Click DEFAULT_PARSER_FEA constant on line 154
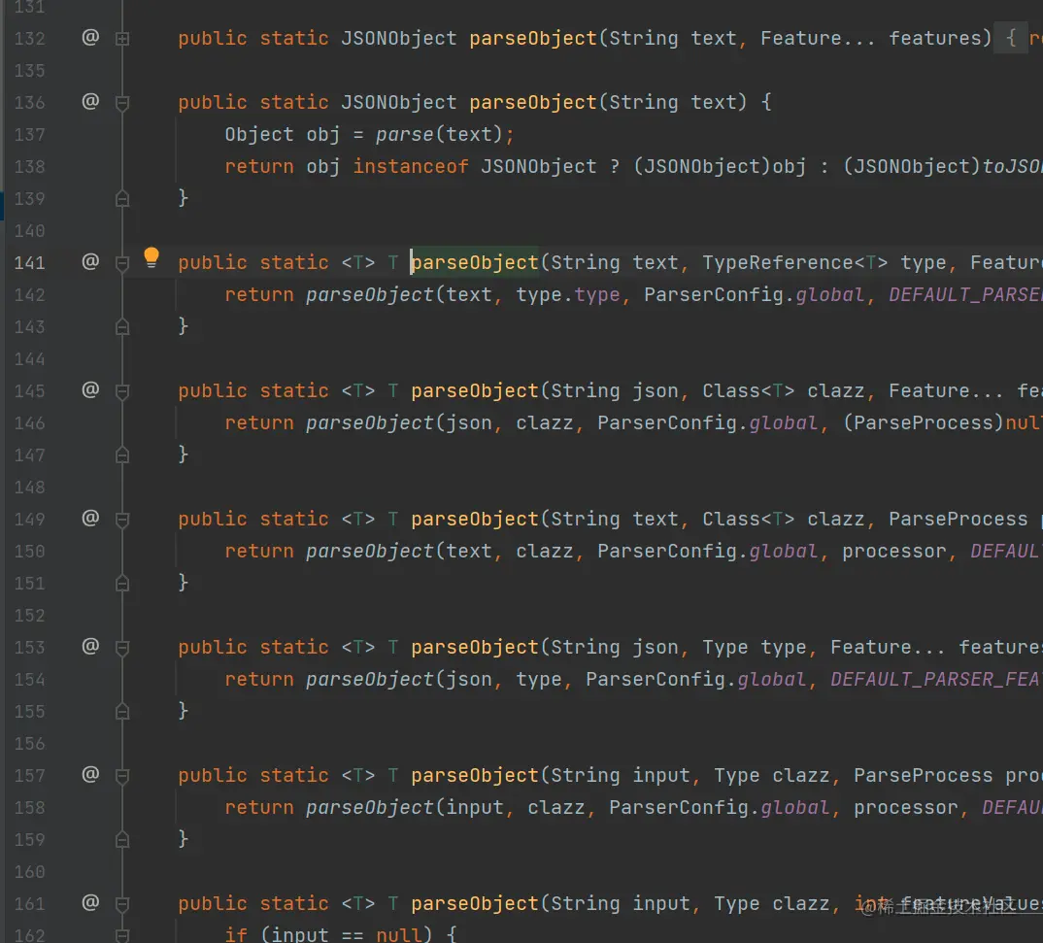 click(936, 680)
